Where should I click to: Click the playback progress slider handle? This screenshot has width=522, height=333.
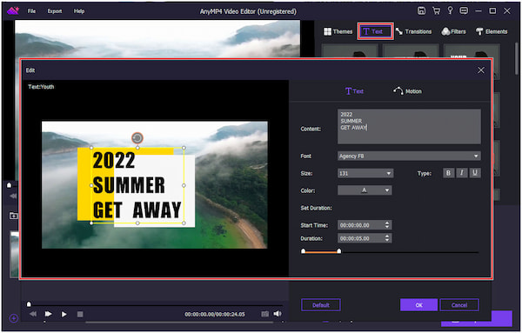(x=29, y=304)
